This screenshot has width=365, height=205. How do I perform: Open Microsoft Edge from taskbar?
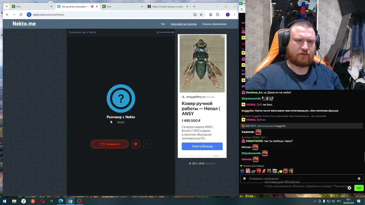(61, 201)
